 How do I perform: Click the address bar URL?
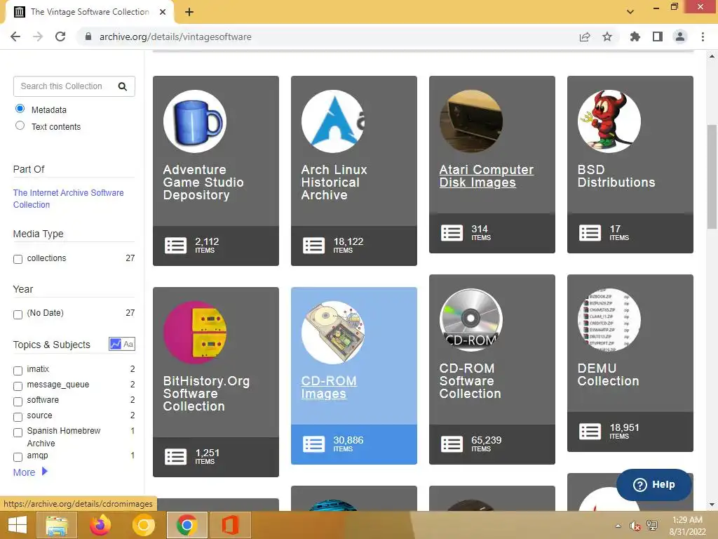coord(175,36)
